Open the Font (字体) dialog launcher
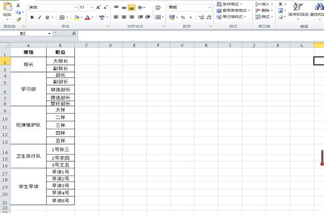This screenshot has width=324, height=213. pos(107,26)
